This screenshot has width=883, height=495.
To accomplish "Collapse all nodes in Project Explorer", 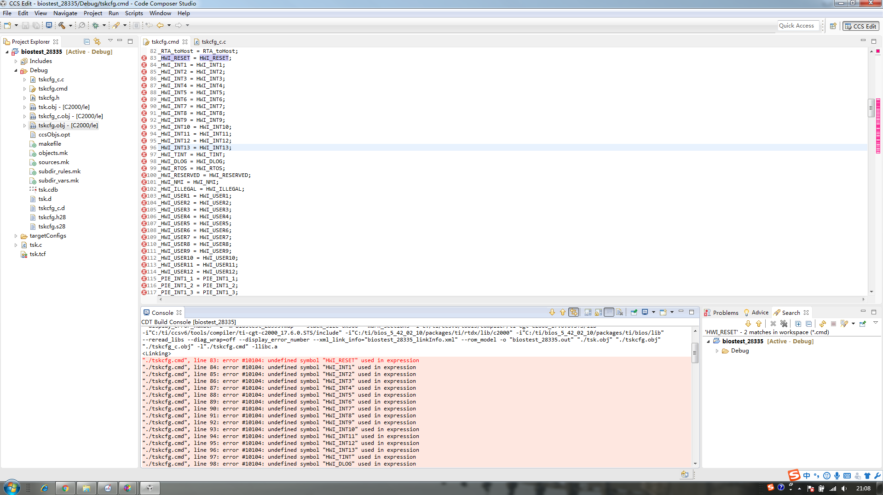I will point(87,41).
